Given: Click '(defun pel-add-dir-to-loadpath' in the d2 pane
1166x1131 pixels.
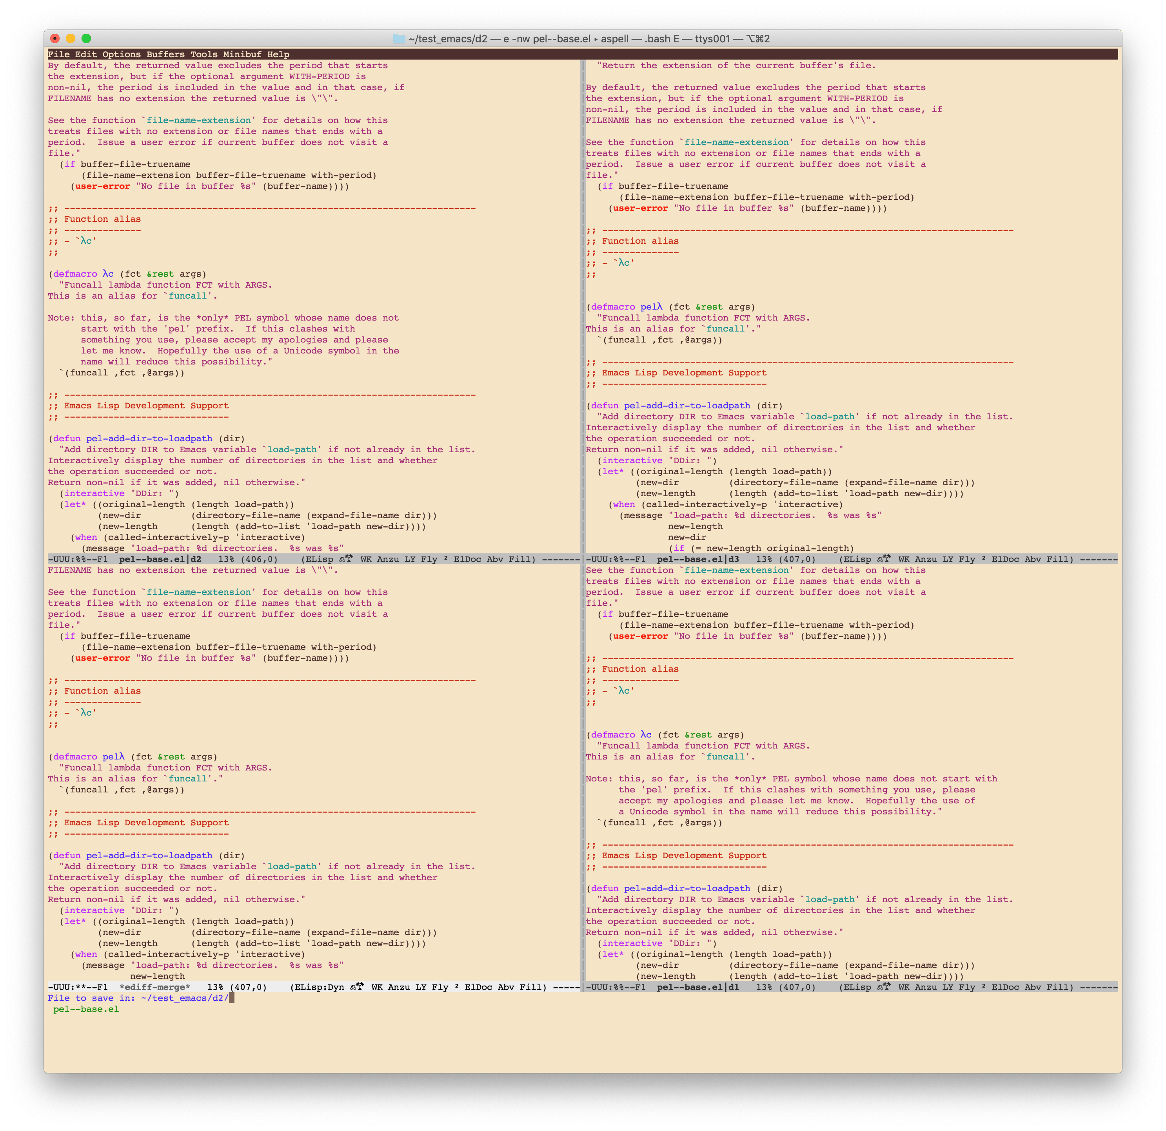Looking at the screenshot, I should click(x=146, y=438).
